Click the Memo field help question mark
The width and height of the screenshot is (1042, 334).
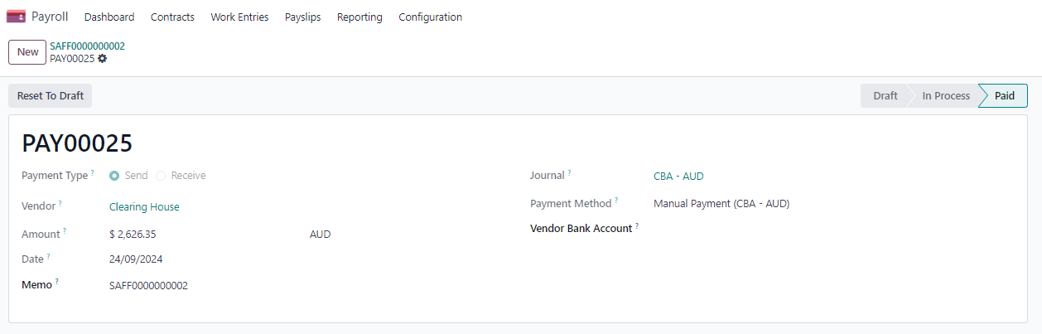tap(57, 282)
